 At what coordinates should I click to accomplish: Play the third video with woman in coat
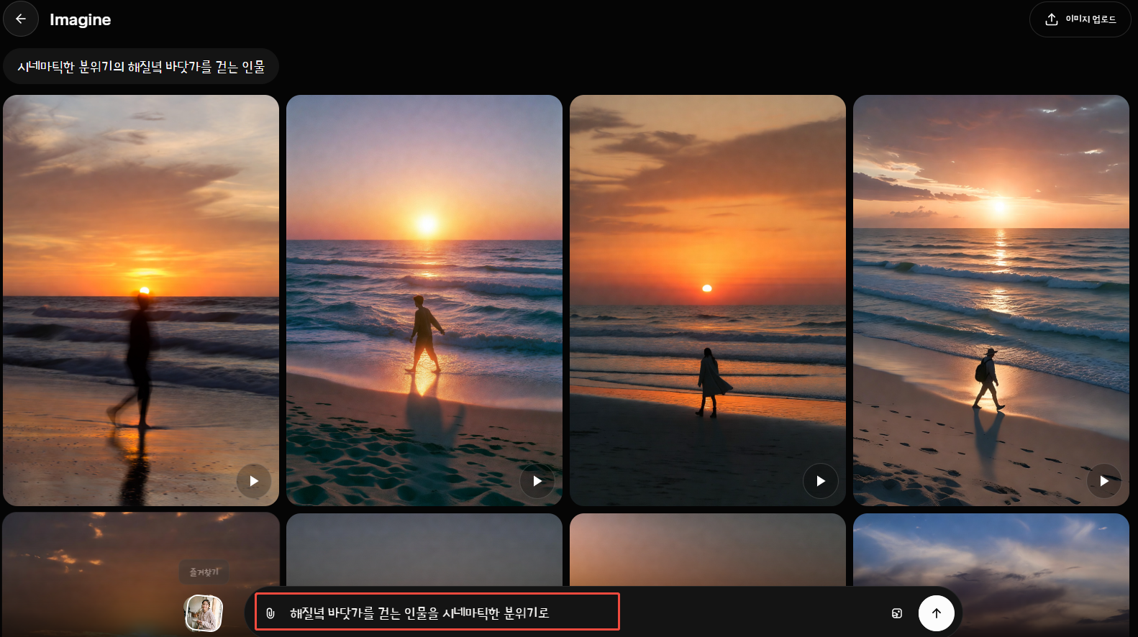(x=821, y=481)
